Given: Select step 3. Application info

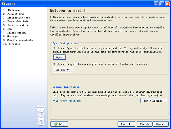Looking at the screenshot, I should (x=17, y=18).
